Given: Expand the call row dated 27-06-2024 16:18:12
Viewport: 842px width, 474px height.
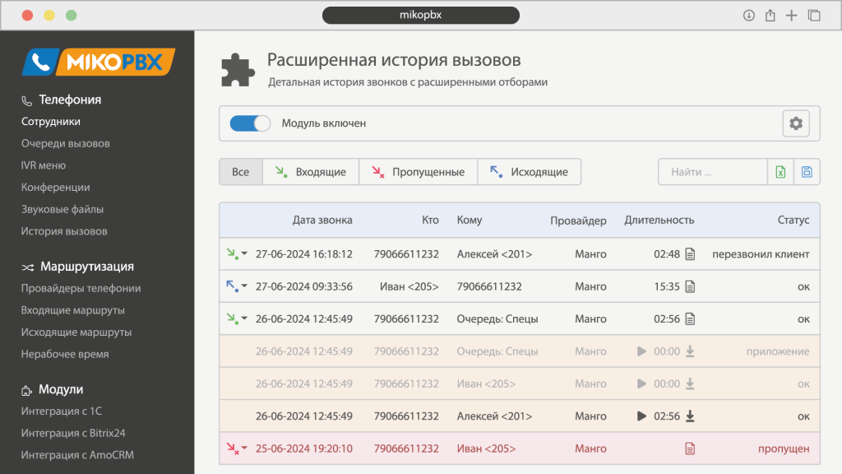Looking at the screenshot, I should point(237,254).
